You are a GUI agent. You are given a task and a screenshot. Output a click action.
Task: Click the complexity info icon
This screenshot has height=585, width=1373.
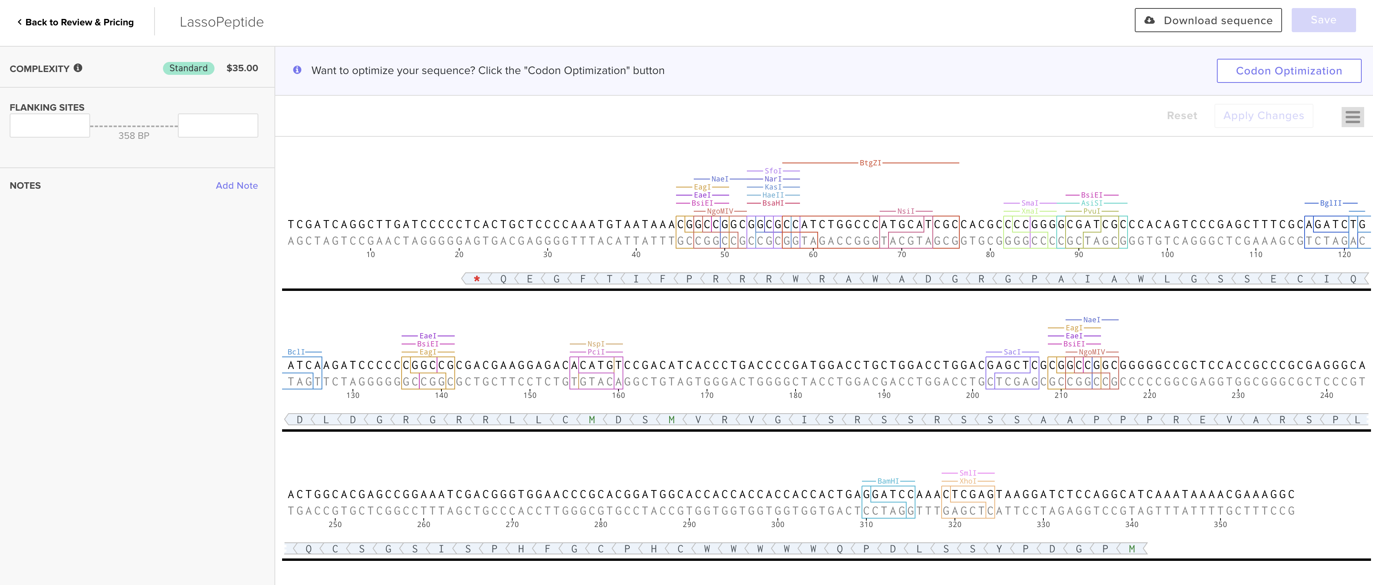point(78,68)
